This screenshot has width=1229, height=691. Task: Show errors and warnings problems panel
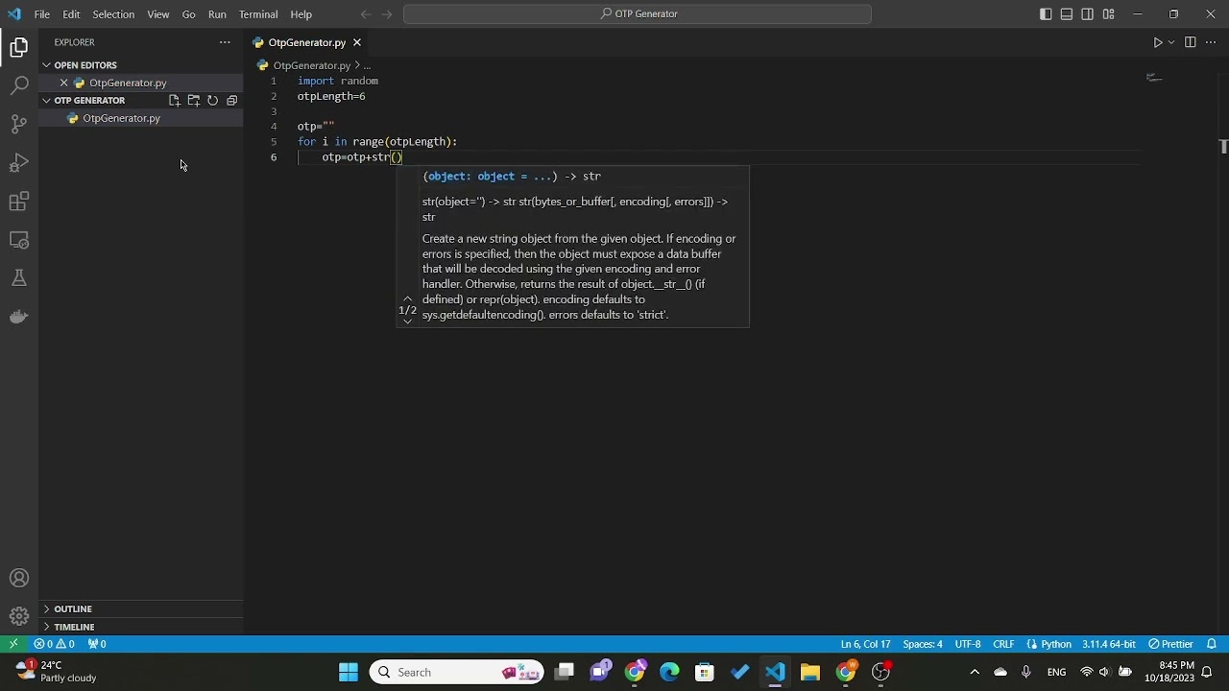(x=55, y=644)
